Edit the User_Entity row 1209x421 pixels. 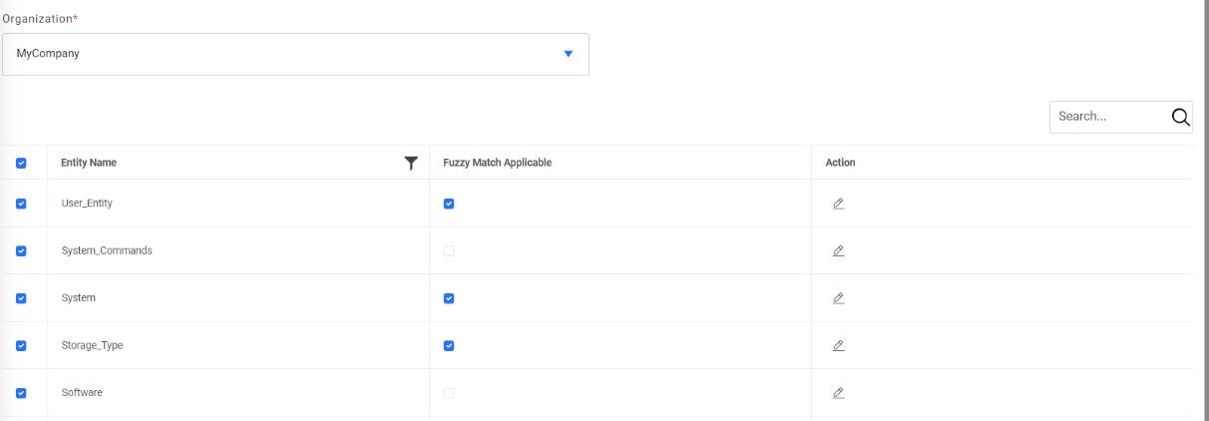tap(838, 204)
